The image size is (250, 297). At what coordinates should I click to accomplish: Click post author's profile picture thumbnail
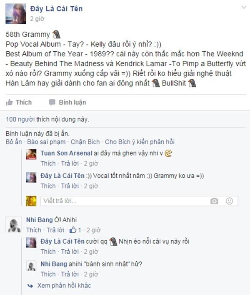(16, 14)
